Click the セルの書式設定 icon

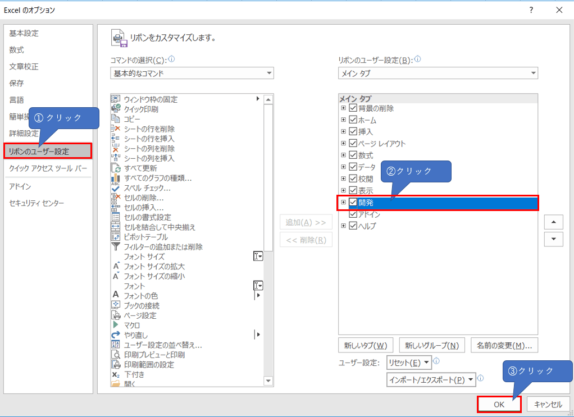point(115,217)
